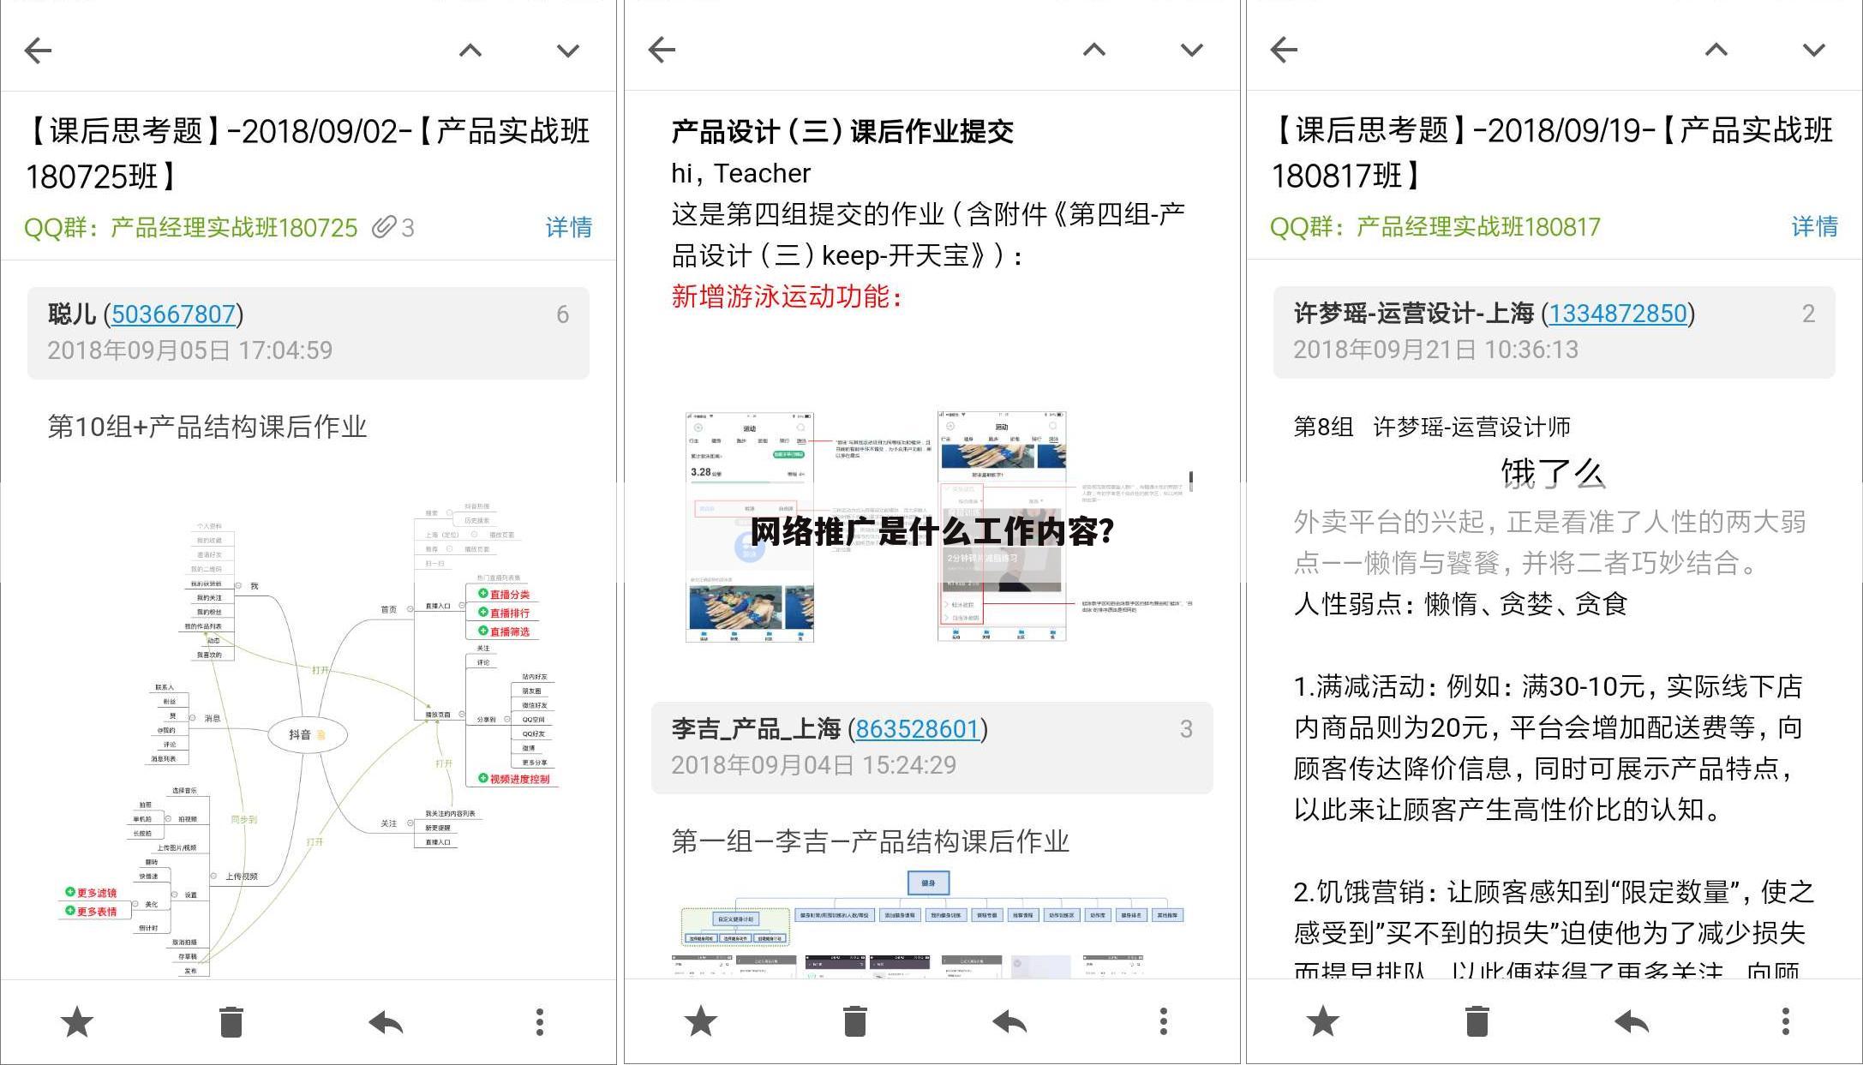Open QQ number 1334872850 link
This screenshot has height=1065, width=1863.
coord(1618,314)
